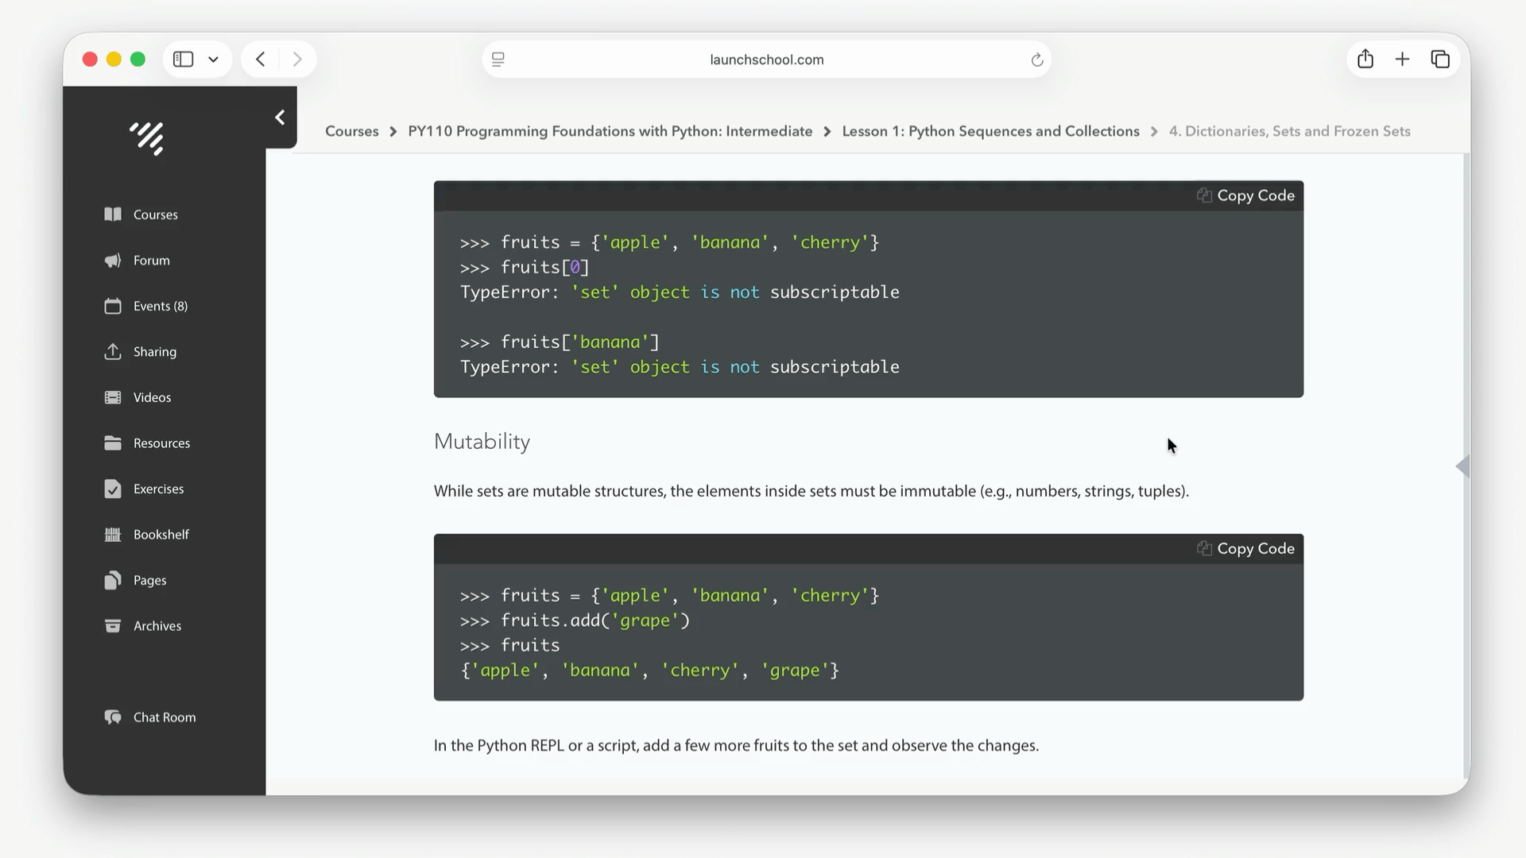Click the Launch School logo icon
The height and width of the screenshot is (858, 1526).
147,138
